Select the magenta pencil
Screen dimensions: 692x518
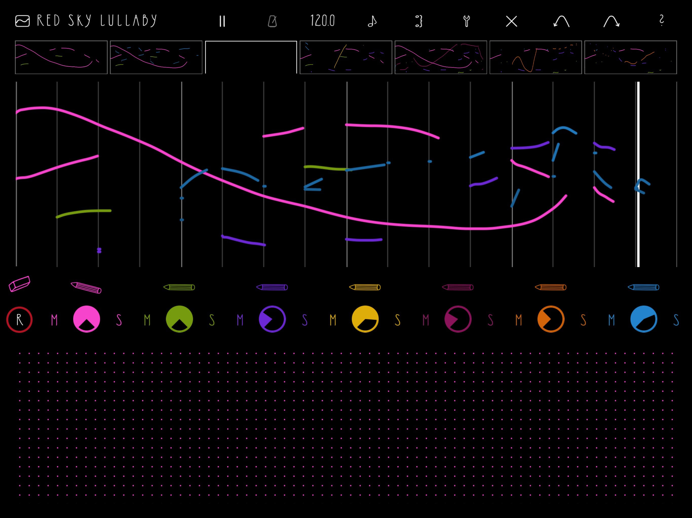pos(458,287)
